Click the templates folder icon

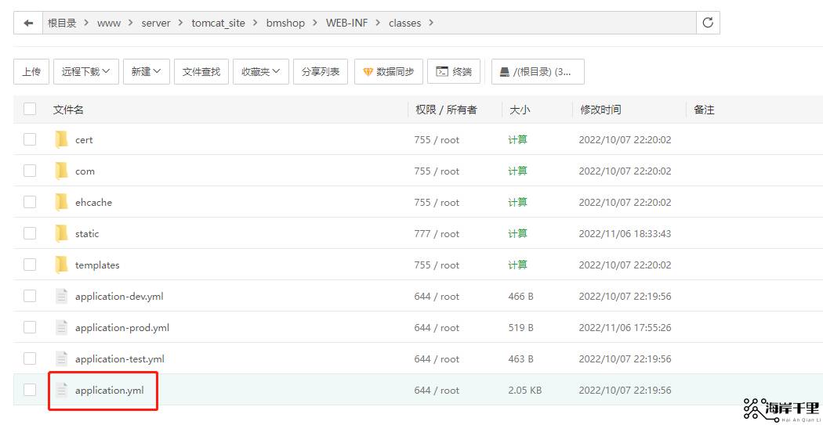(x=62, y=265)
